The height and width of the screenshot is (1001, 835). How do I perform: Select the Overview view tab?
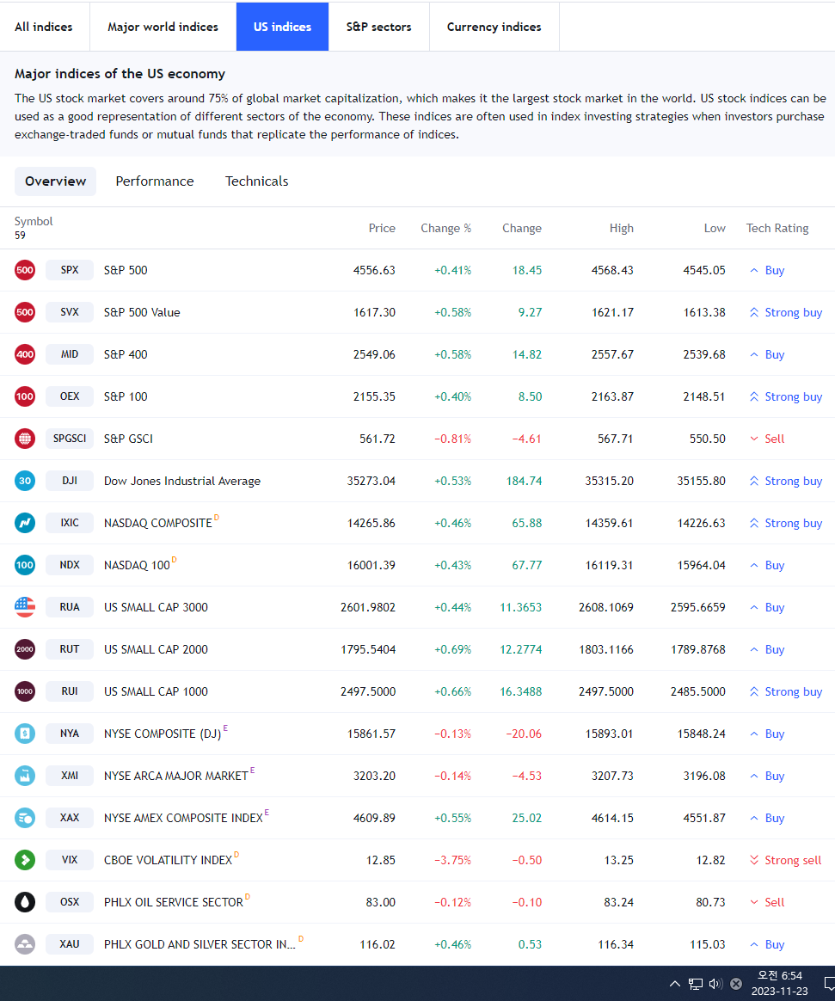pyautogui.click(x=56, y=181)
